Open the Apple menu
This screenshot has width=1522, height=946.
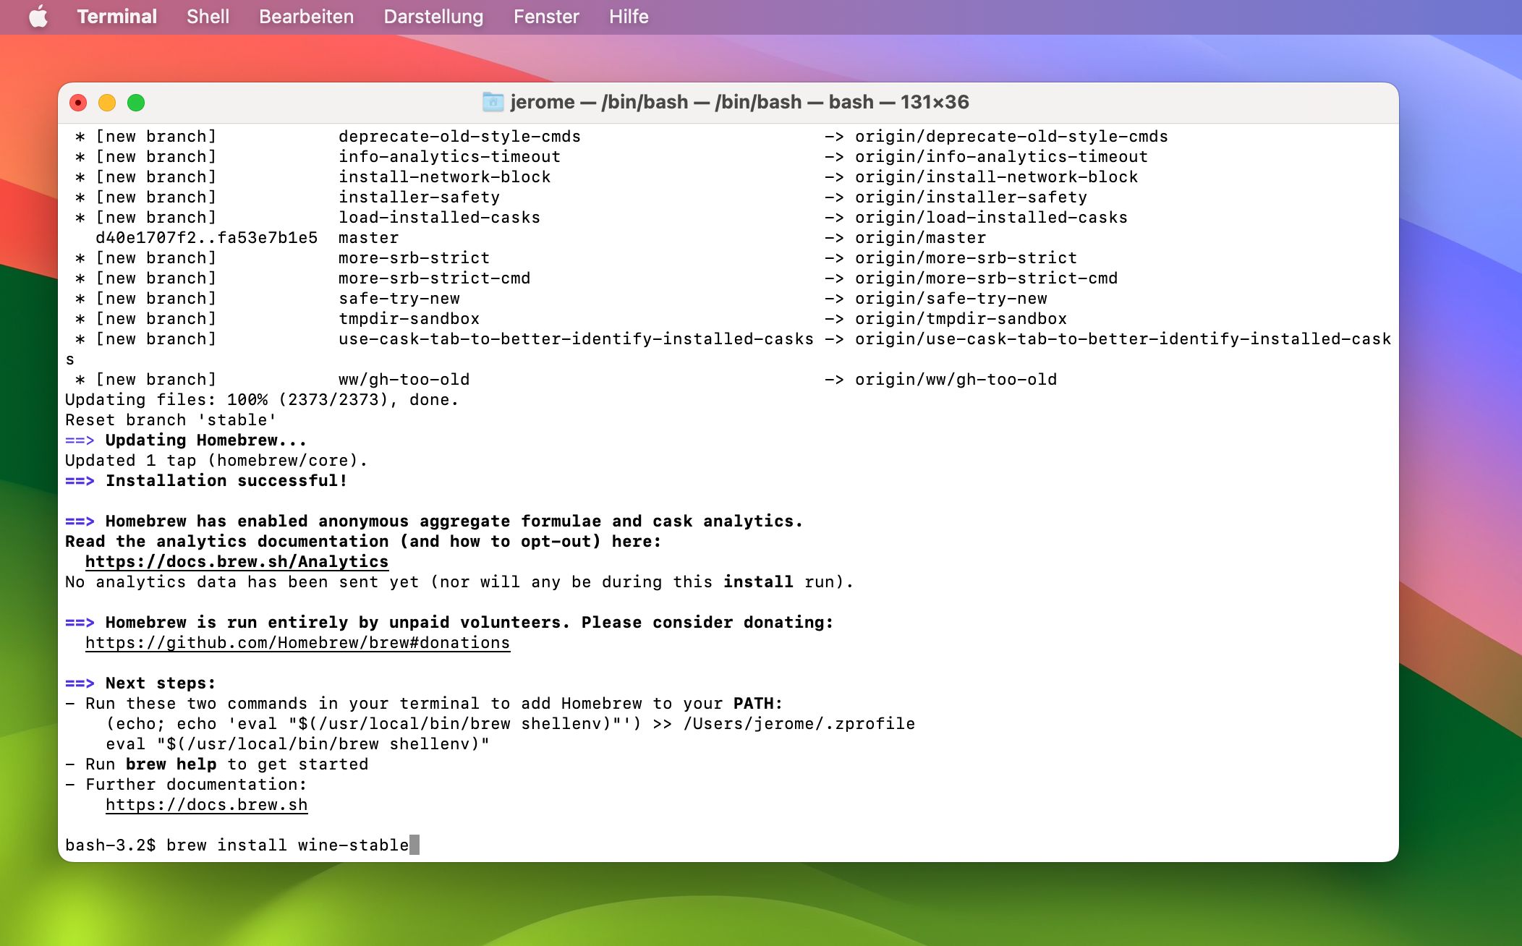point(38,17)
